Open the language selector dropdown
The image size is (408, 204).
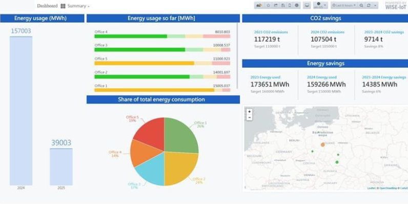pos(320,5)
